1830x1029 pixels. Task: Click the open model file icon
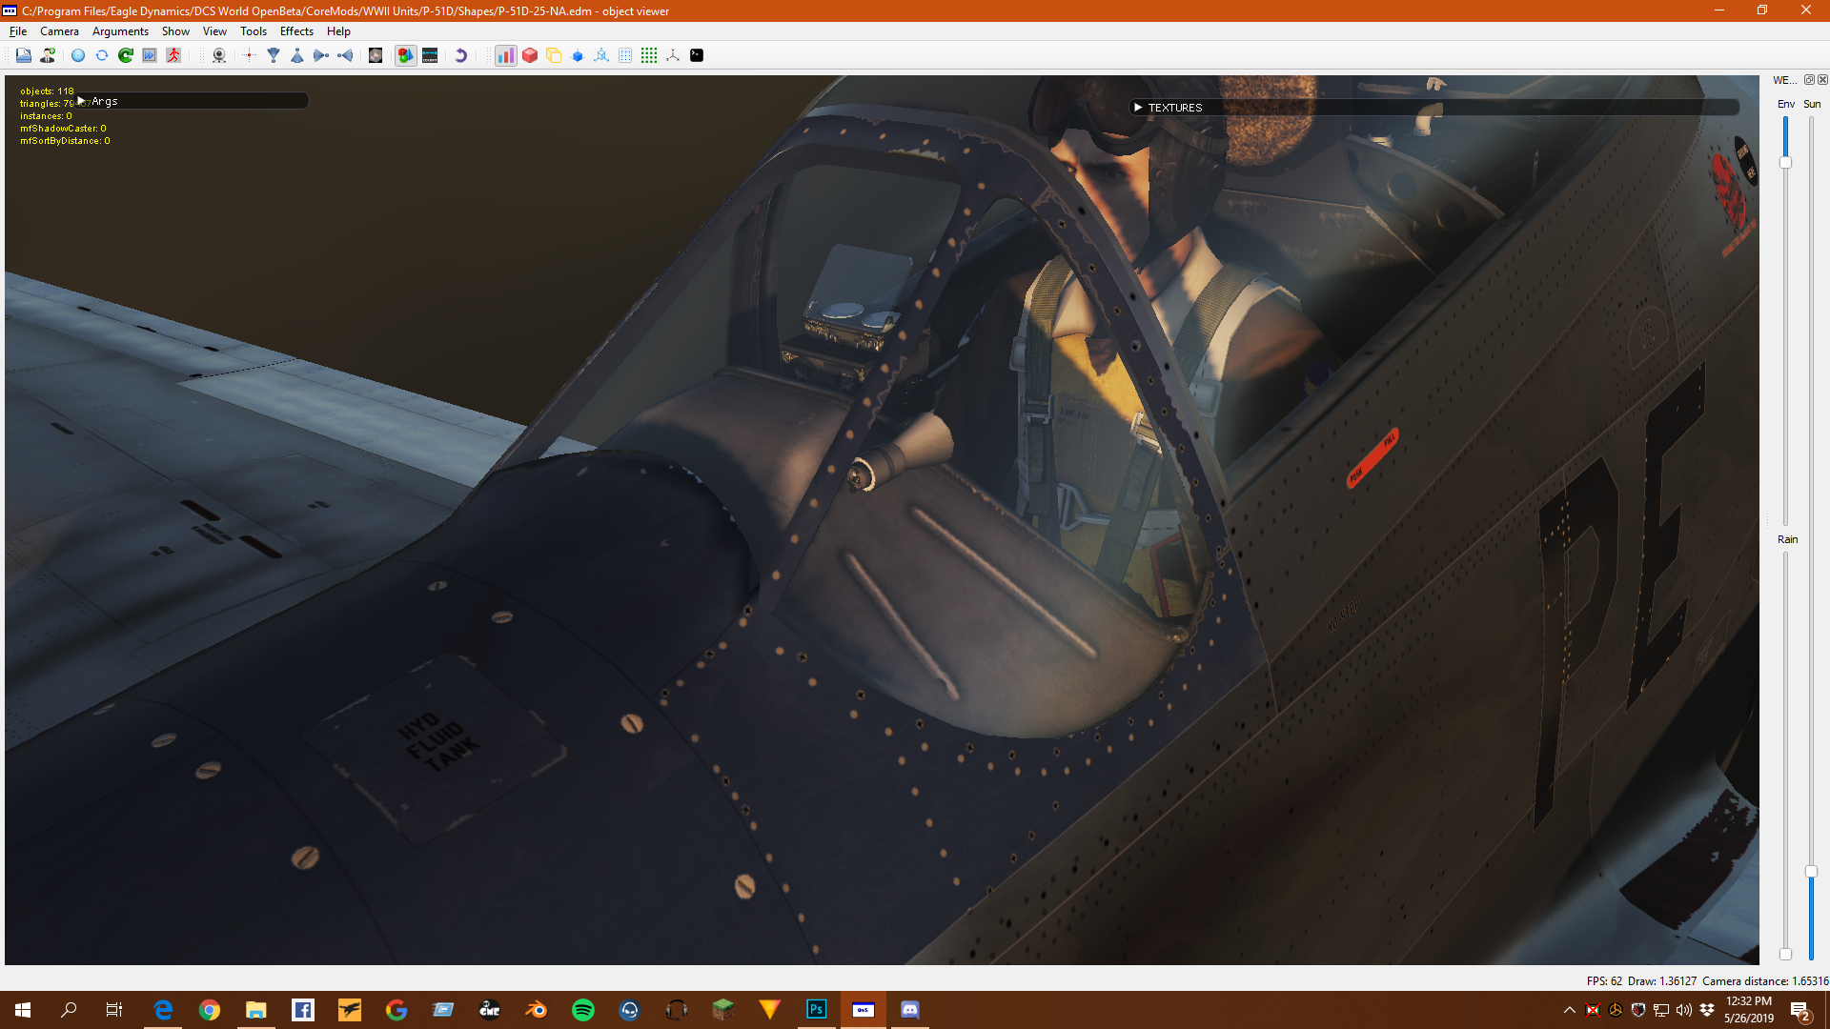24,55
